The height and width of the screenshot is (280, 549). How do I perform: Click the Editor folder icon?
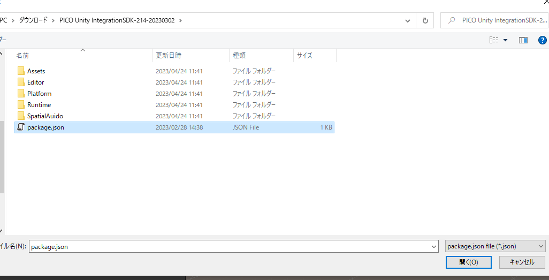tap(21, 82)
